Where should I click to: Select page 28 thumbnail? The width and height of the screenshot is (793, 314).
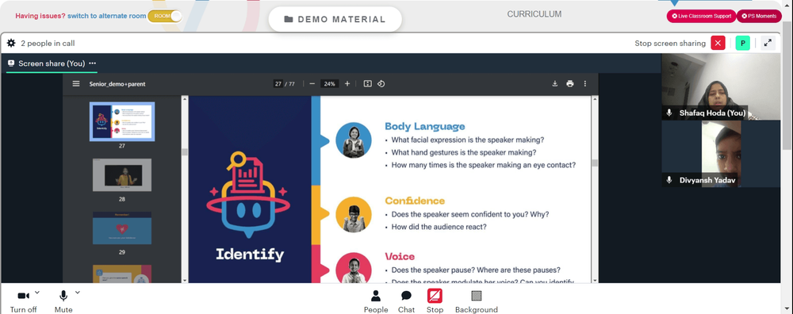[x=122, y=175]
